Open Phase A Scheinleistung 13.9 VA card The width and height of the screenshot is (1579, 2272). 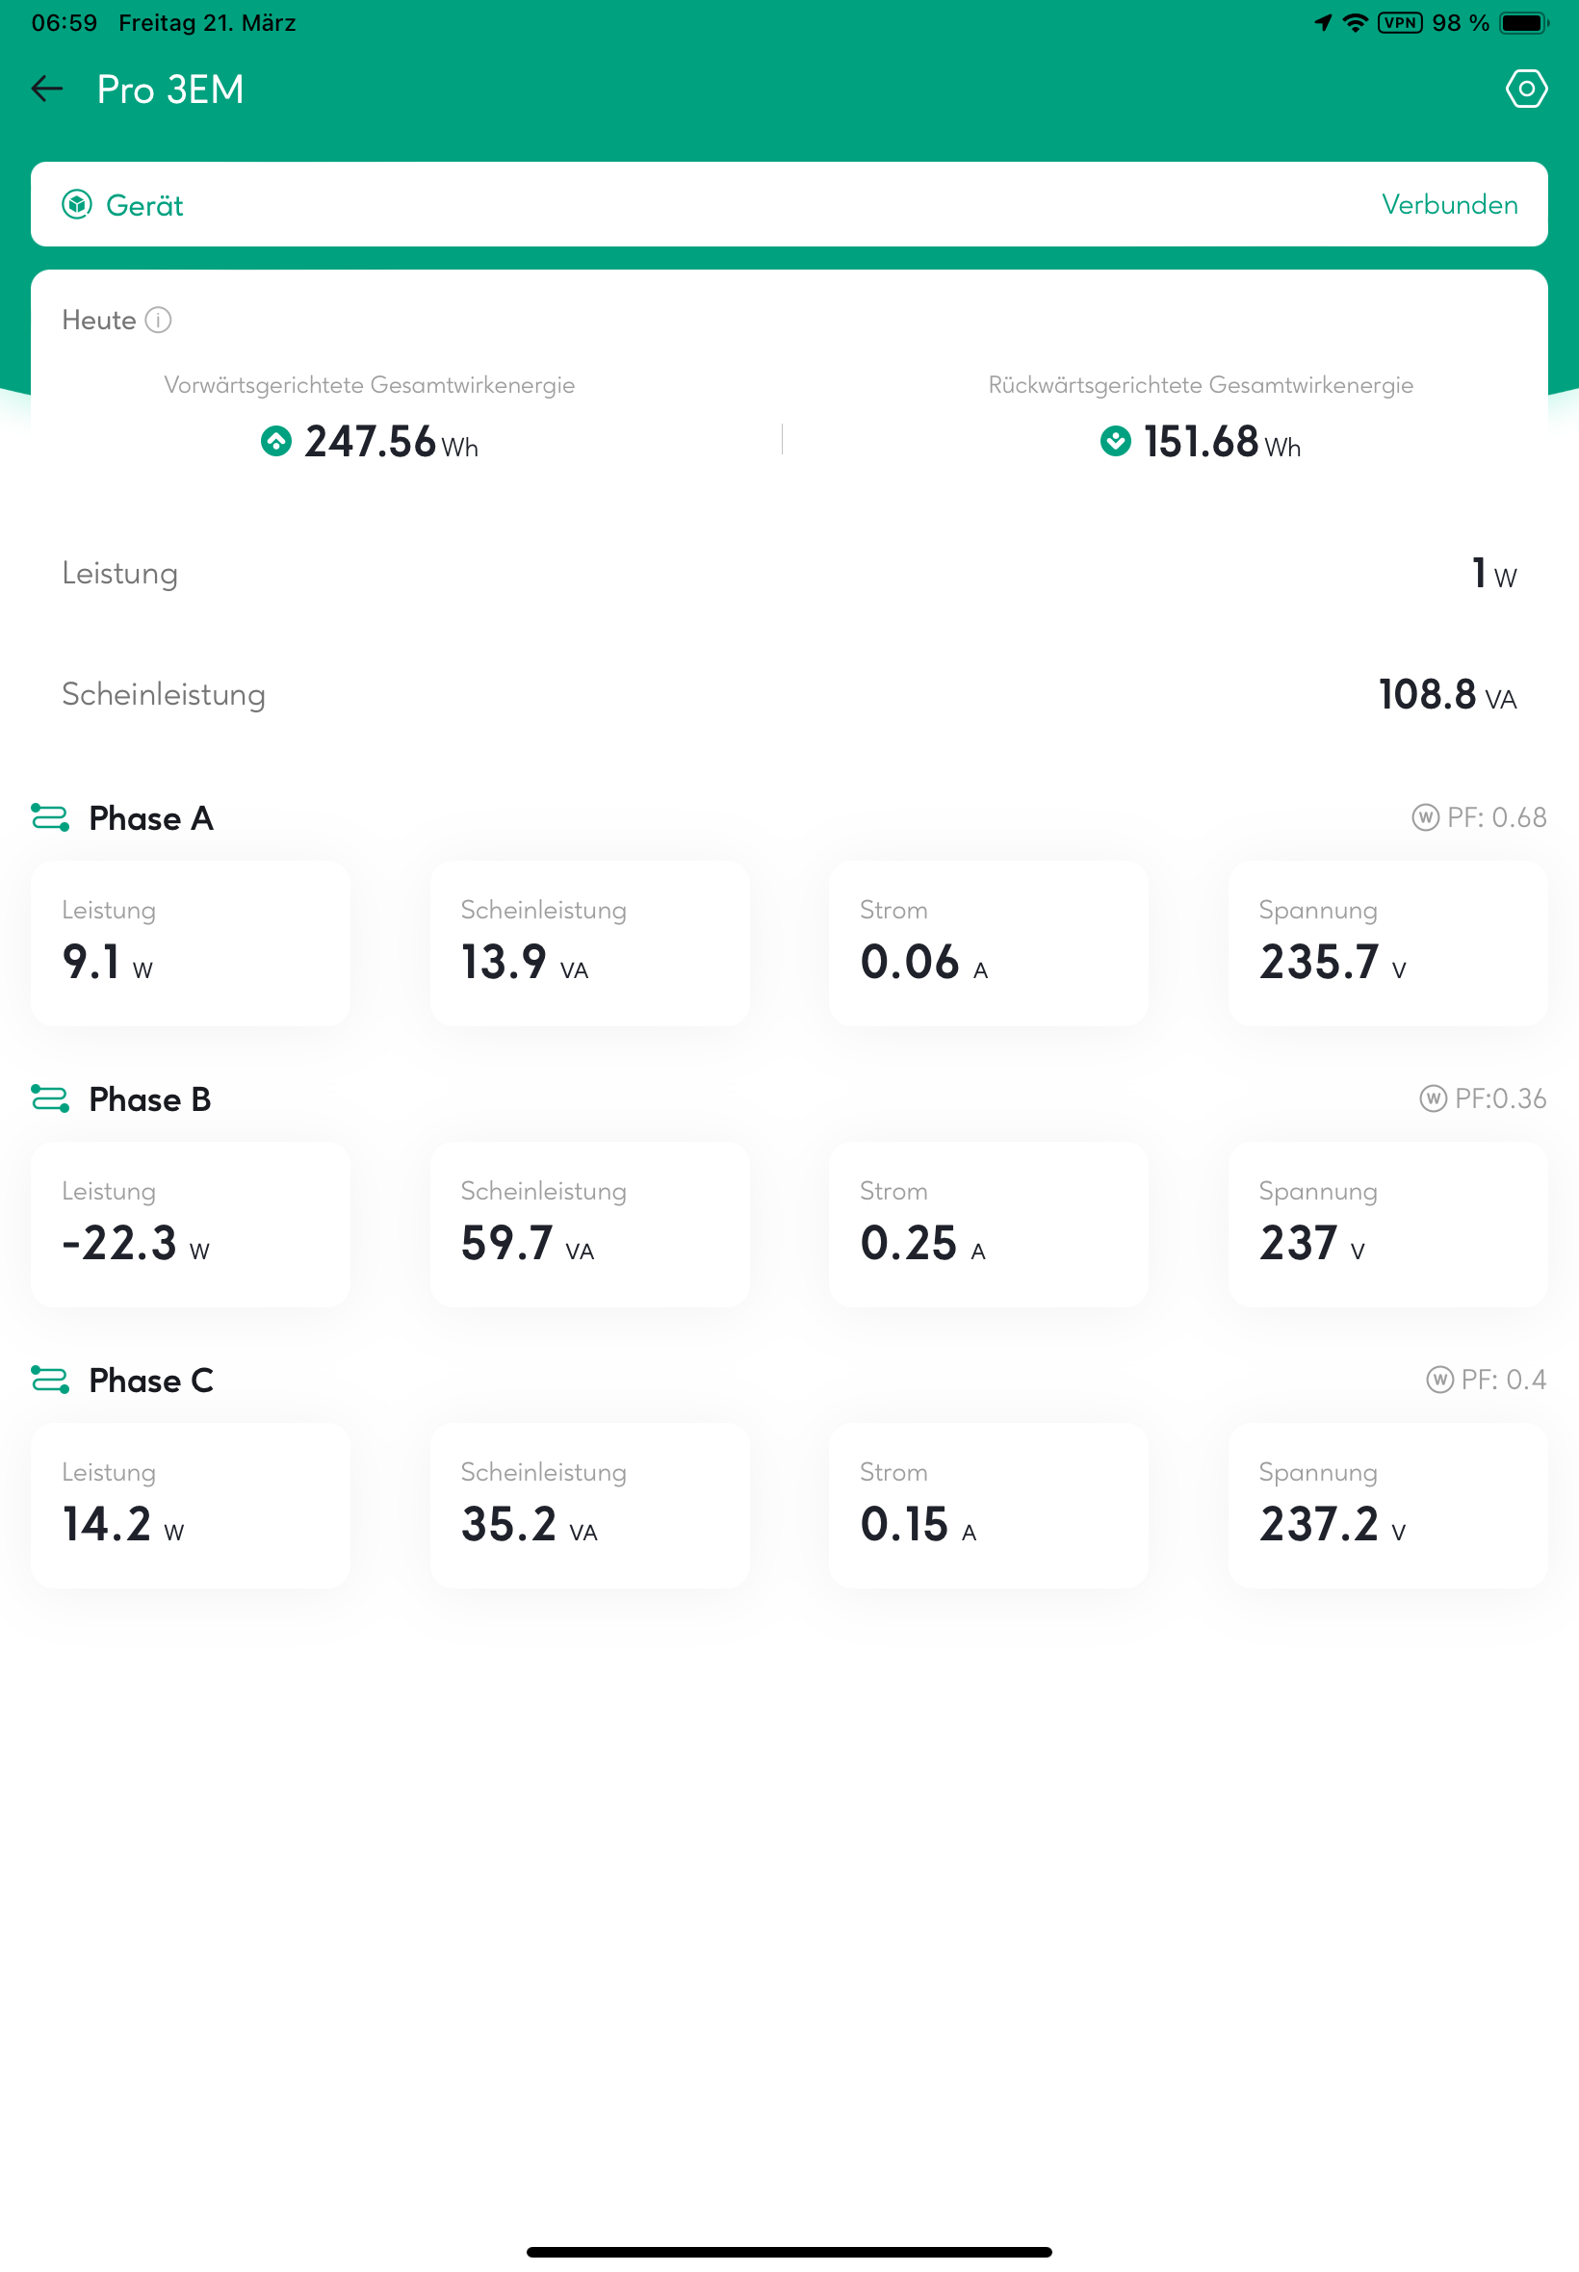pos(589,942)
